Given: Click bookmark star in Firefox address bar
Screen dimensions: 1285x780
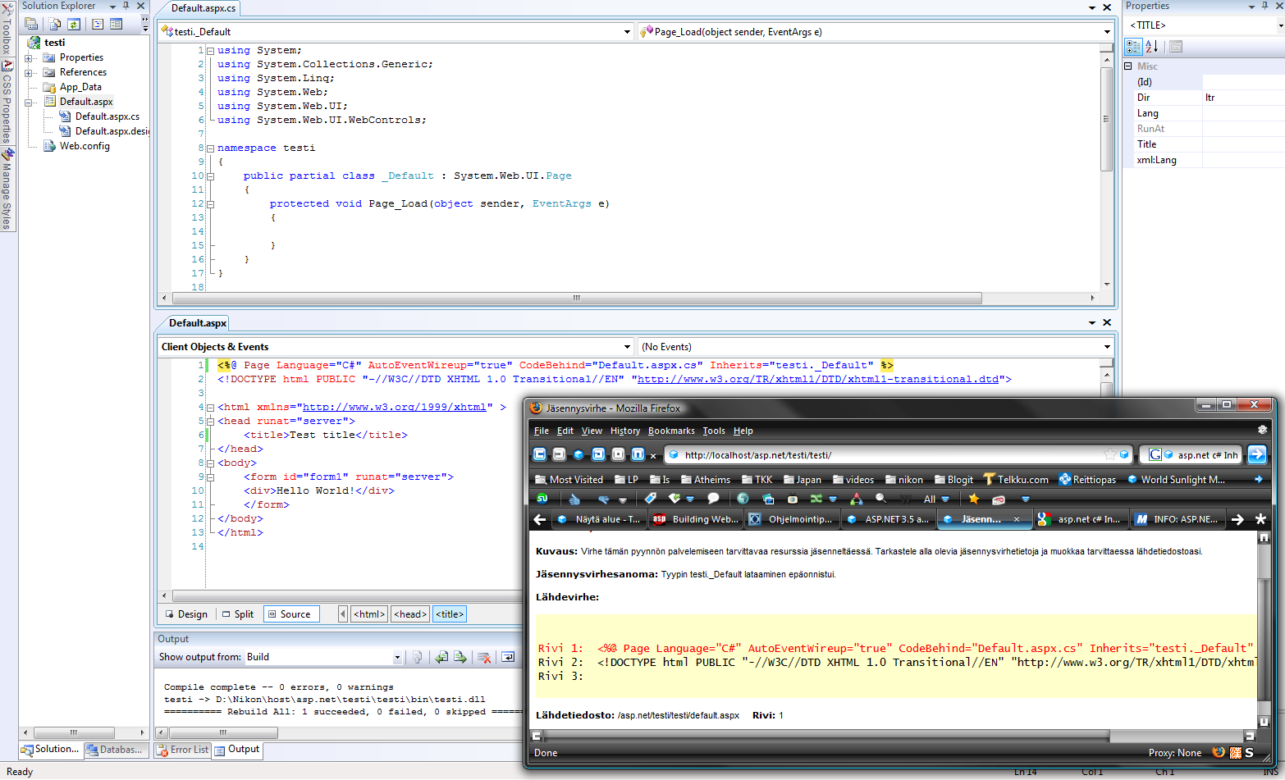Looking at the screenshot, I should tap(1109, 454).
